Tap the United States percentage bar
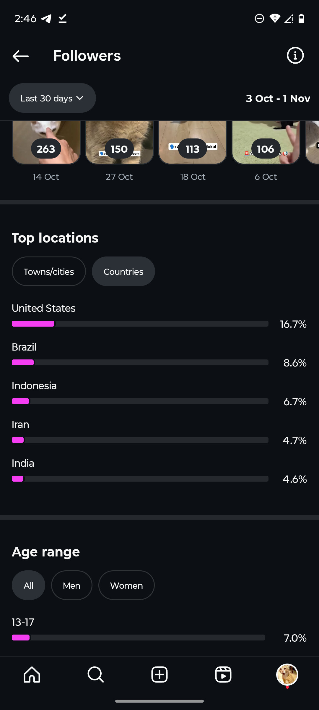319x710 pixels. [140, 324]
